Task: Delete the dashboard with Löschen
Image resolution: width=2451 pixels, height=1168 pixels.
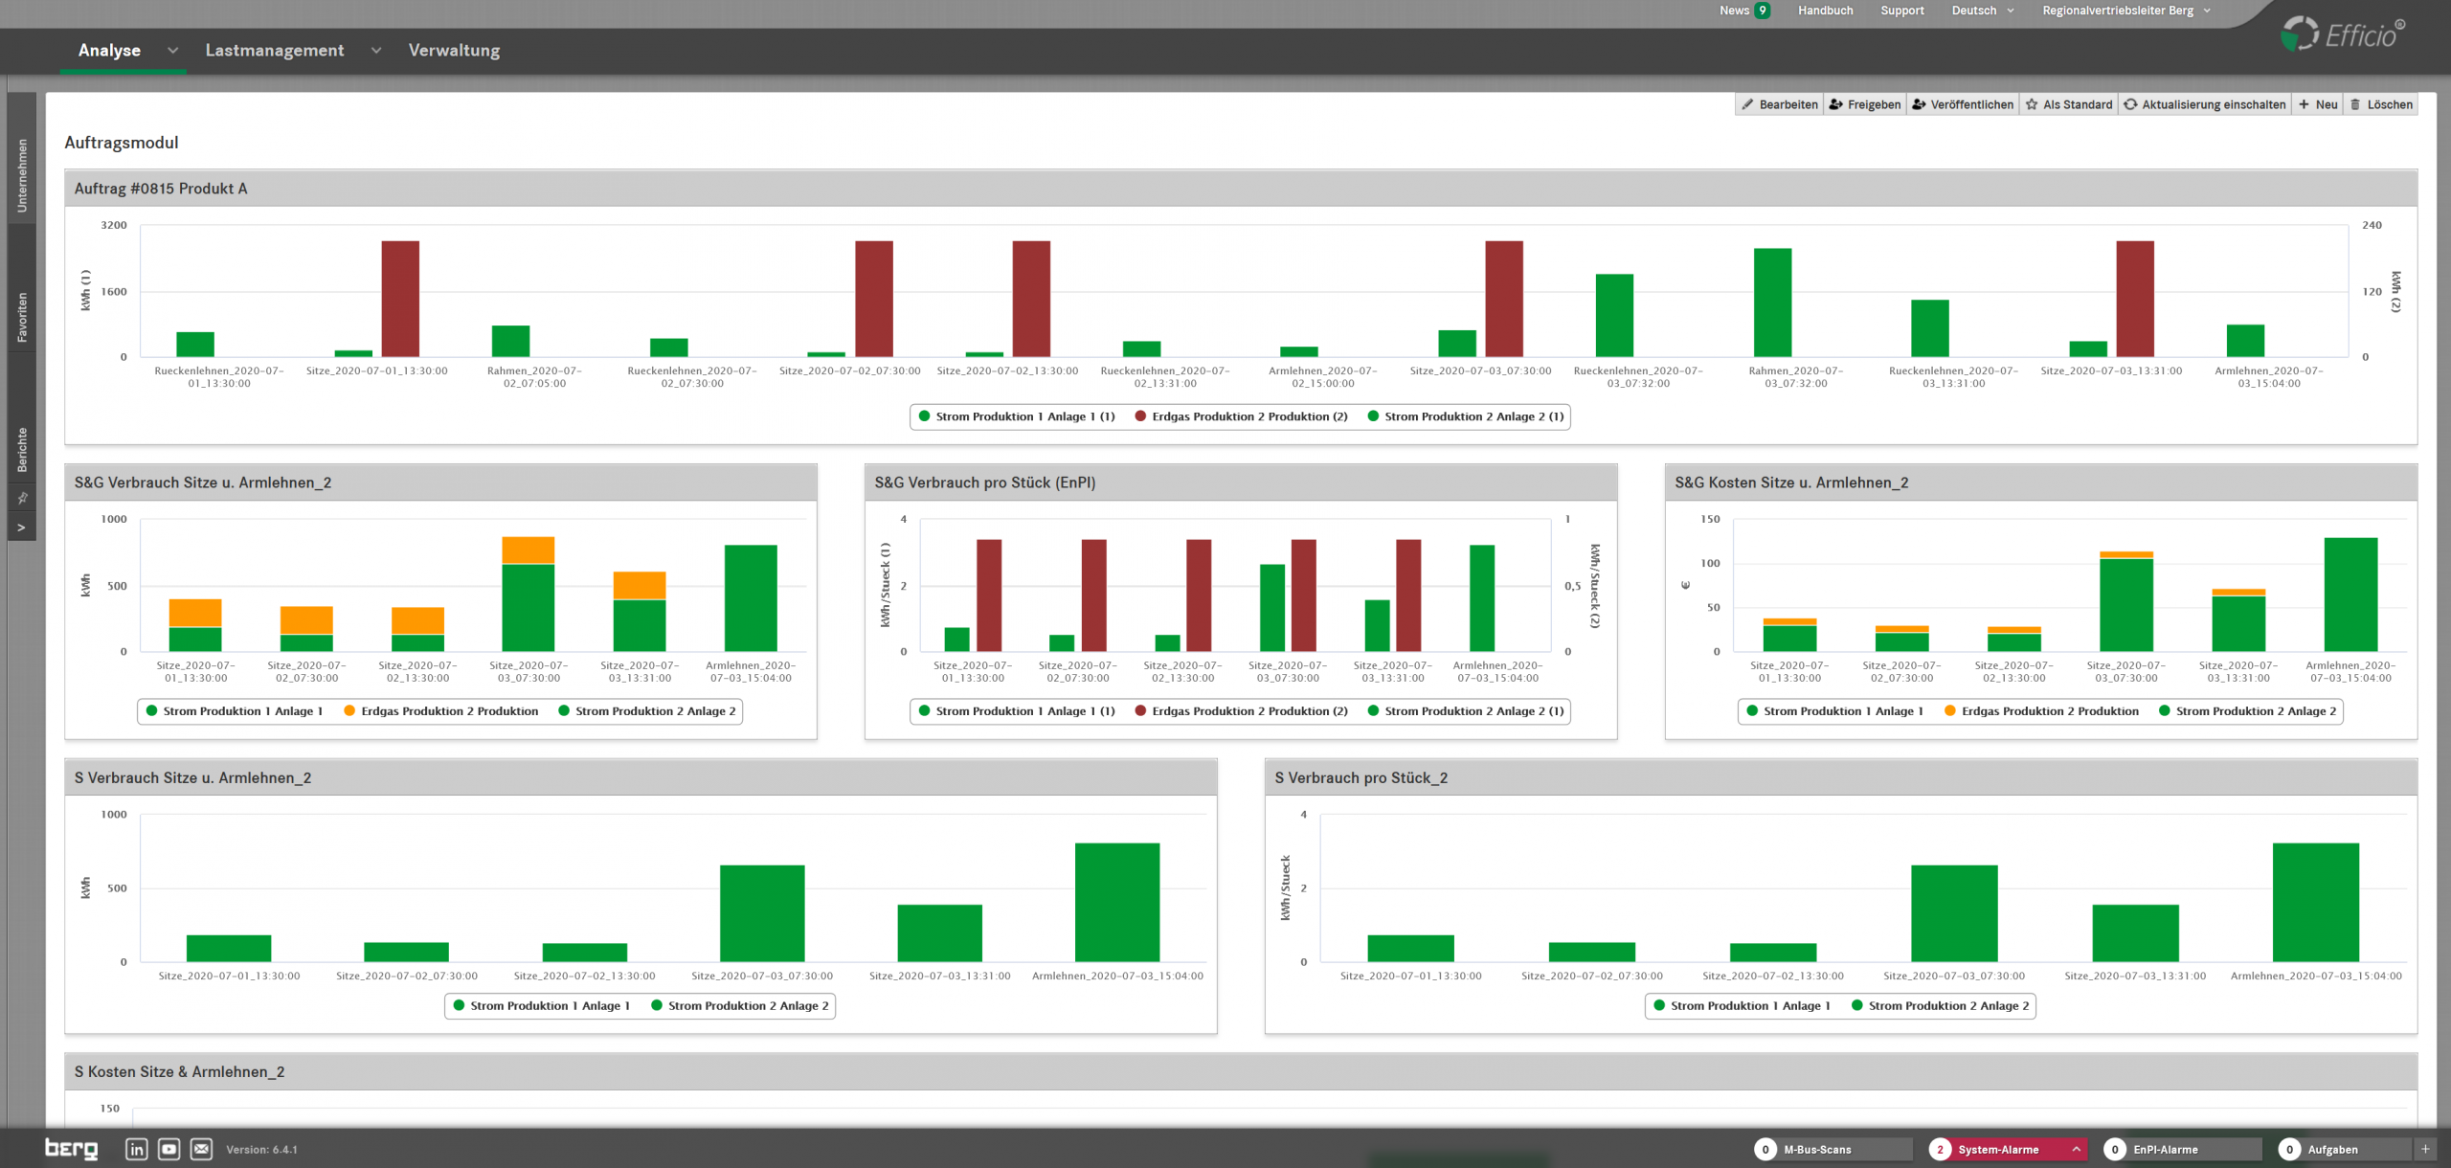Action: [2381, 104]
